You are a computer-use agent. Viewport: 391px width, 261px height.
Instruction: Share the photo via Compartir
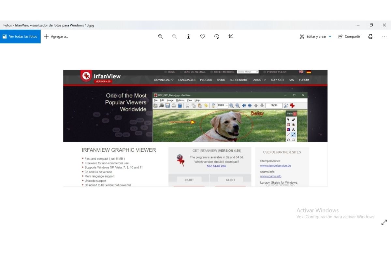[x=349, y=37]
